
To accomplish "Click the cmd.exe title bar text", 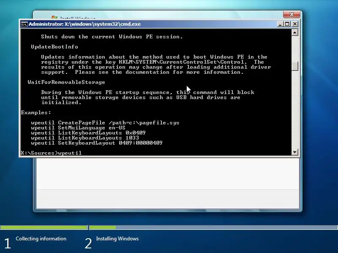I will pos(85,24).
